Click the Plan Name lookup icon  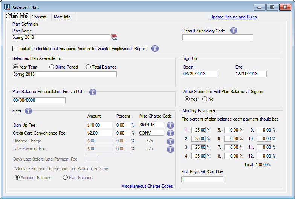(x=114, y=37)
